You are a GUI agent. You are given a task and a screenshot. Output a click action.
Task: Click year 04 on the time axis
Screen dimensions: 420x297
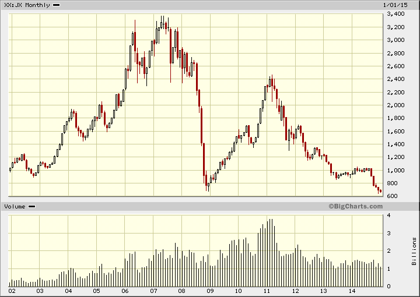click(x=68, y=291)
